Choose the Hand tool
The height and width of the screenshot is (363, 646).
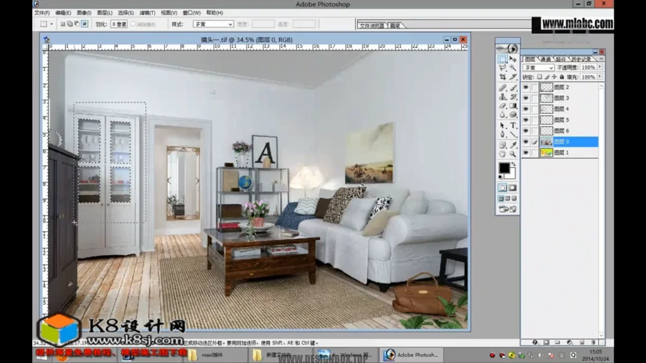(503, 154)
